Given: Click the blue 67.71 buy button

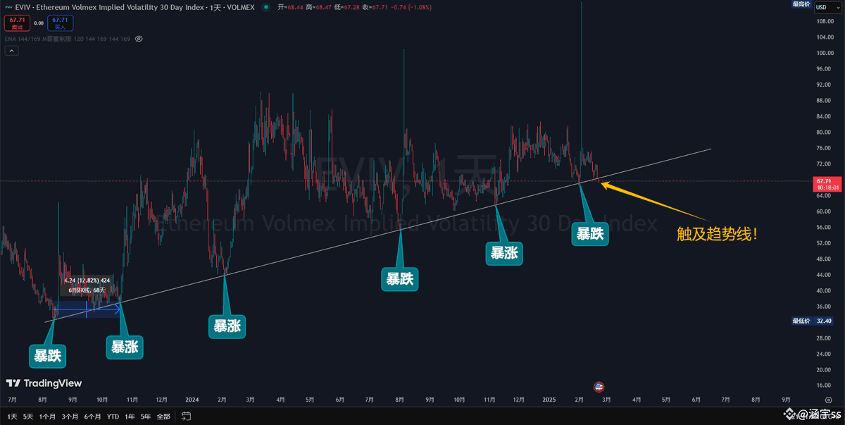Looking at the screenshot, I should tap(61, 23).
